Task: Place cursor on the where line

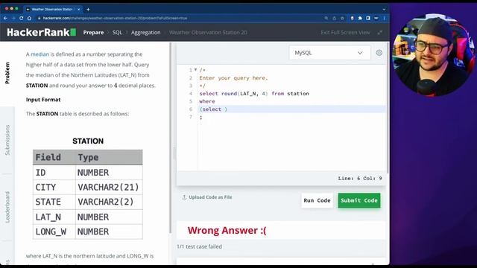Action: (x=207, y=101)
